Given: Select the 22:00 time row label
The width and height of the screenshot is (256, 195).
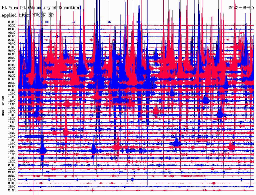Looking at the screenshot, I should click(x=12, y=179).
